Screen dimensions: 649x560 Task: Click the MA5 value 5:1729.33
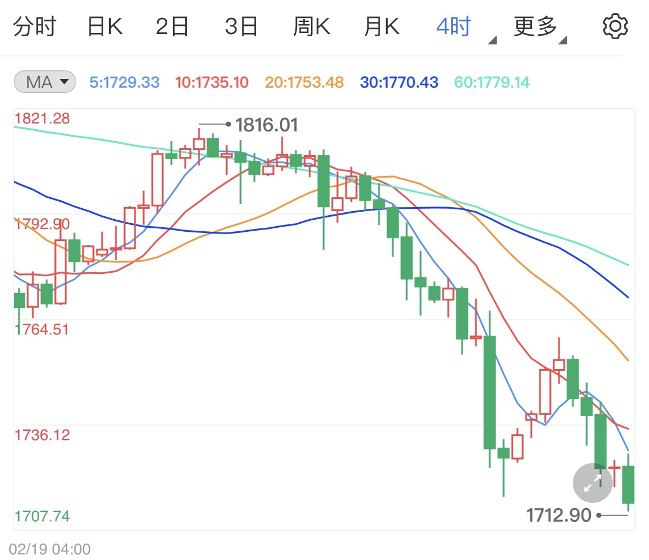click(125, 82)
